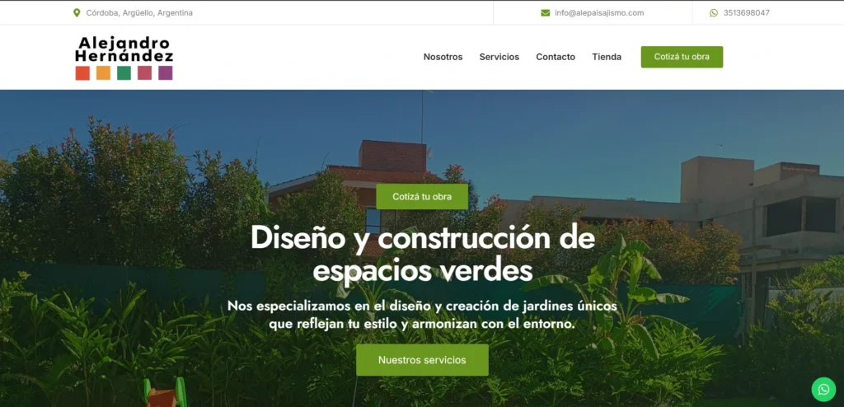Click the Alejandro Hernández logo
Viewport: 844px width, 407px height.
[x=124, y=58]
